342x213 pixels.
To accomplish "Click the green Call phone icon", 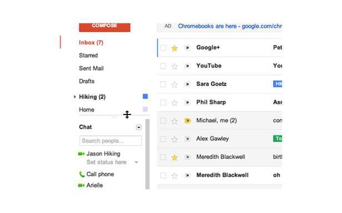I will [x=82, y=174].
